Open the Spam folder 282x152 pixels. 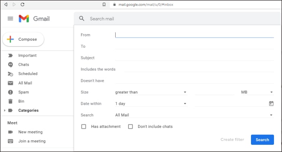(x=23, y=92)
